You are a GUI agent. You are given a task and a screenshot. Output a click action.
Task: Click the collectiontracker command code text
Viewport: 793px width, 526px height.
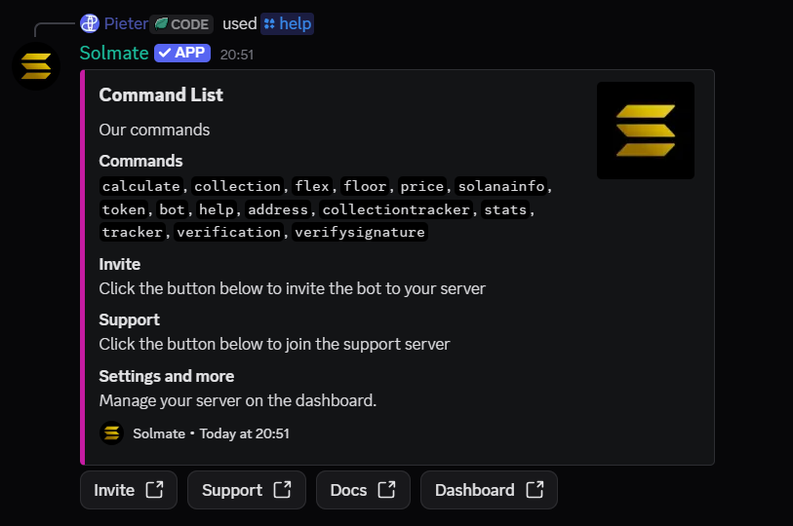[x=396, y=209]
